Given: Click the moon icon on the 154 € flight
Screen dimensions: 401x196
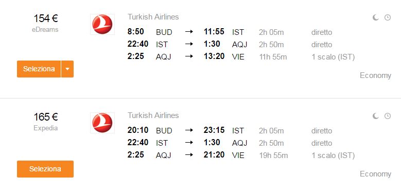Looking at the screenshot, I should (x=375, y=17).
